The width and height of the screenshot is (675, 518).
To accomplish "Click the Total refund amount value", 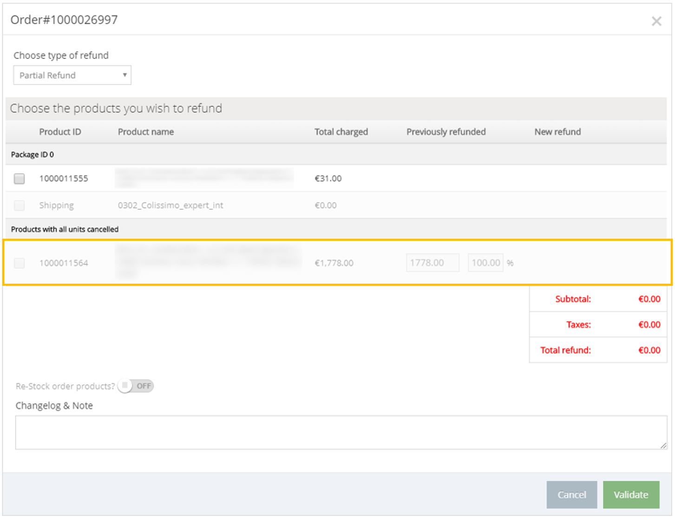I will (x=649, y=350).
